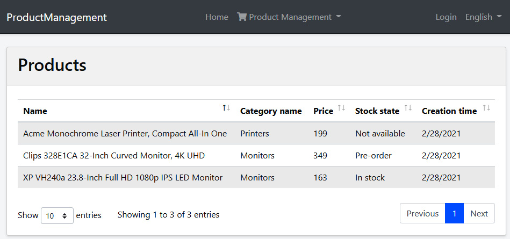510x239 pixels.
Task: Click the ProductManagement brand title
Action: pos(56,17)
